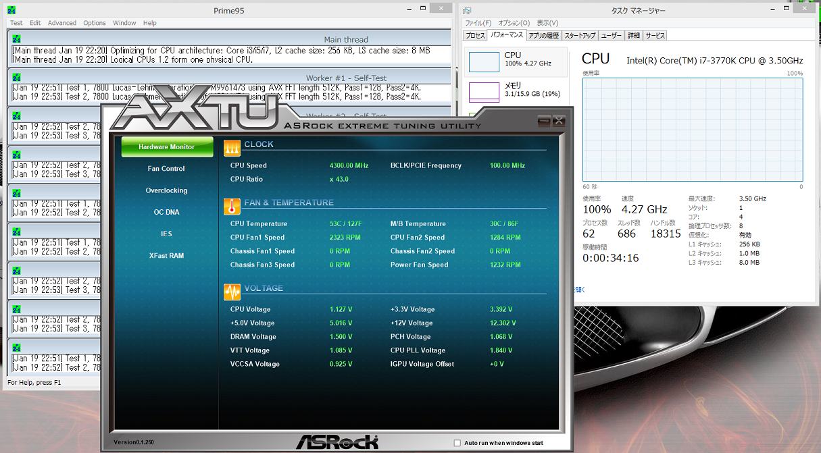Minimize the AXTU window
821x453 pixels.
[544, 121]
